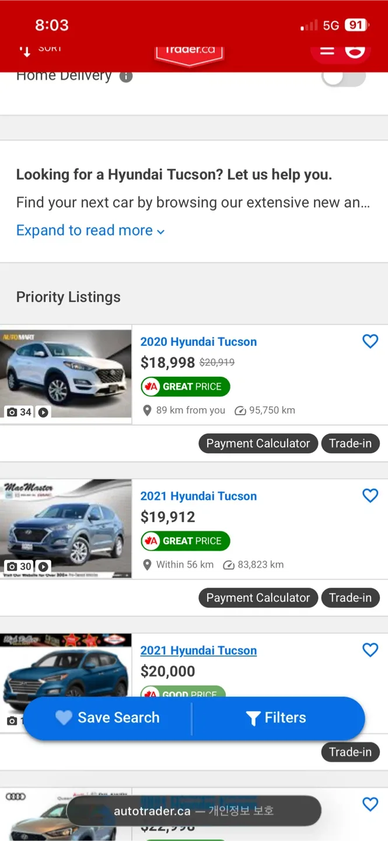Open the 2021 Hyundai Tucson $20,000 link
This screenshot has height=841, width=388.
point(198,650)
